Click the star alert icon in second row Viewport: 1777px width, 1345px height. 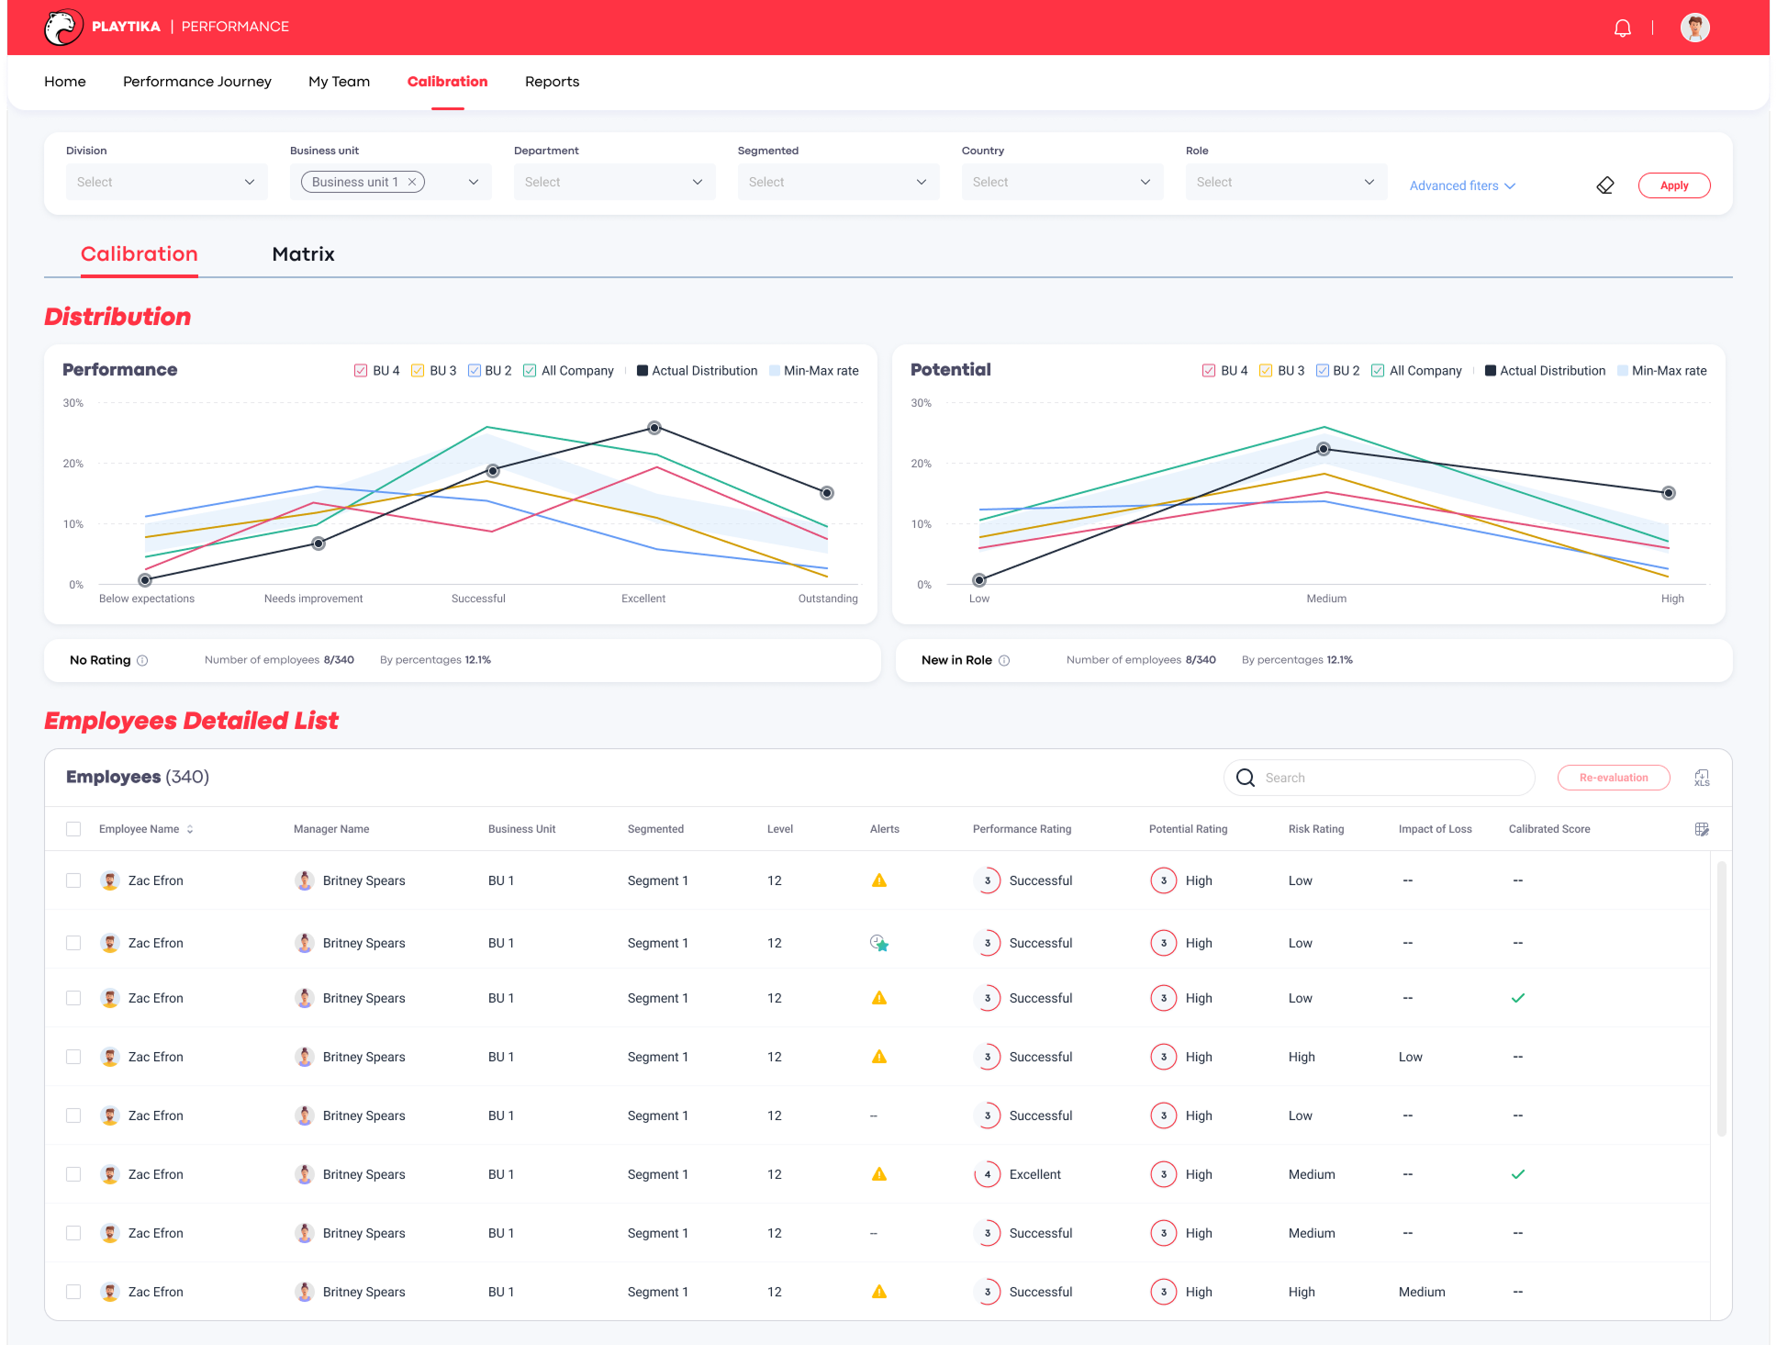pyautogui.click(x=879, y=943)
